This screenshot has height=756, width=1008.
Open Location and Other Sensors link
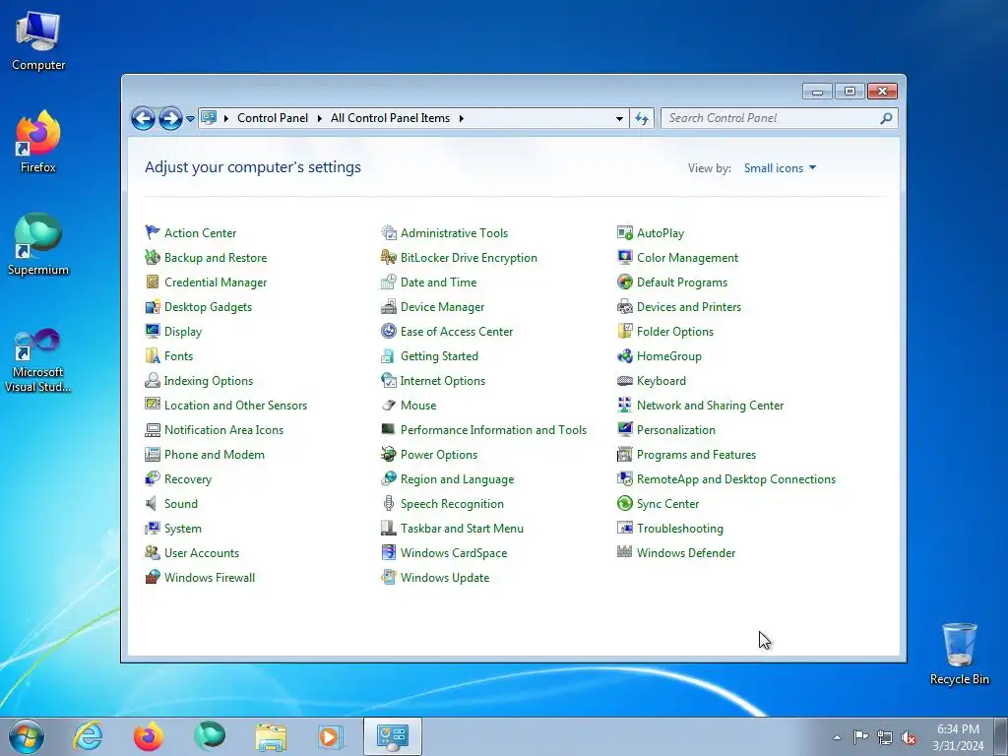pyautogui.click(x=235, y=405)
